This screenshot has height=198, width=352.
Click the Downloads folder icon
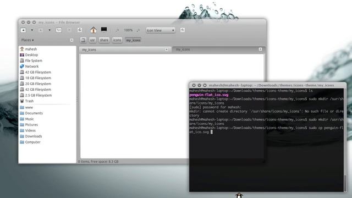[22, 136]
